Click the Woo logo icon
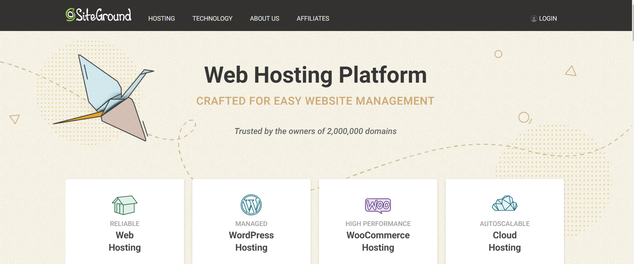The width and height of the screenshot is (634, 264). (x=378, y=205)
